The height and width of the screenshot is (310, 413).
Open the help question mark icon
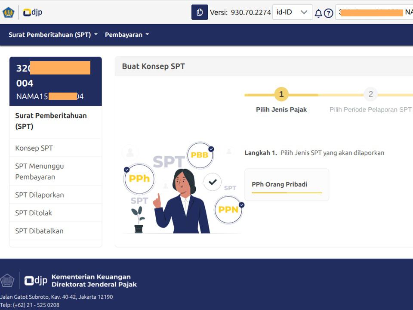tap(328, 13)
